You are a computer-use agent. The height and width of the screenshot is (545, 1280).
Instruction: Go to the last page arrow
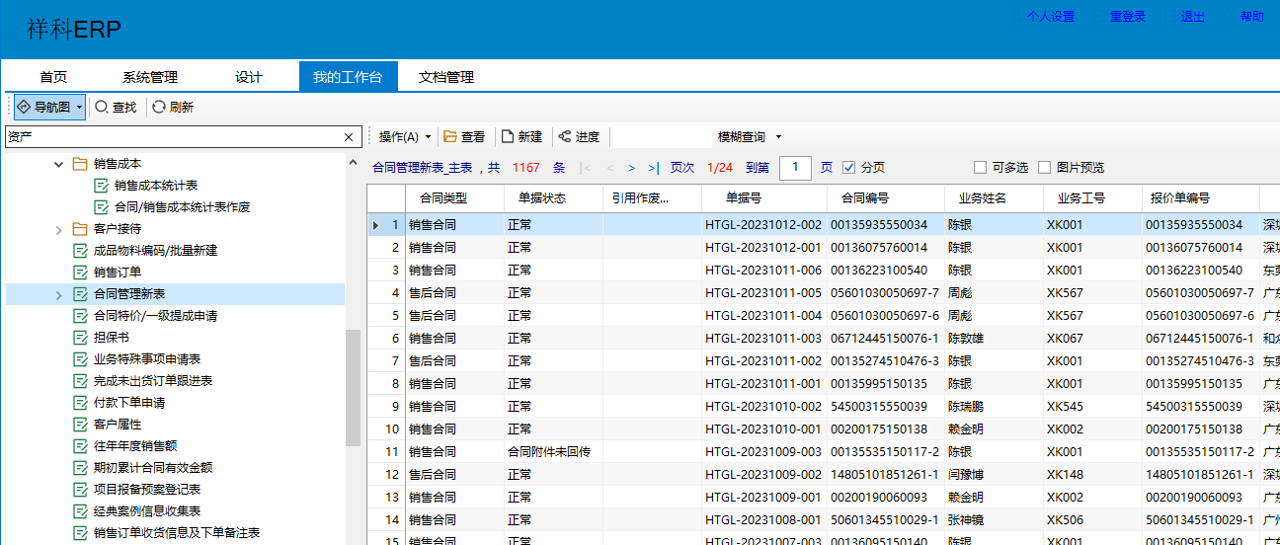coord(653,168)
